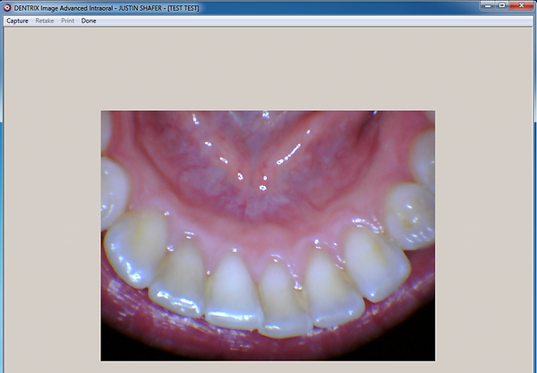Minimize the Dentrix Image window
Viewport: 537px width, 373px height.
488,5
